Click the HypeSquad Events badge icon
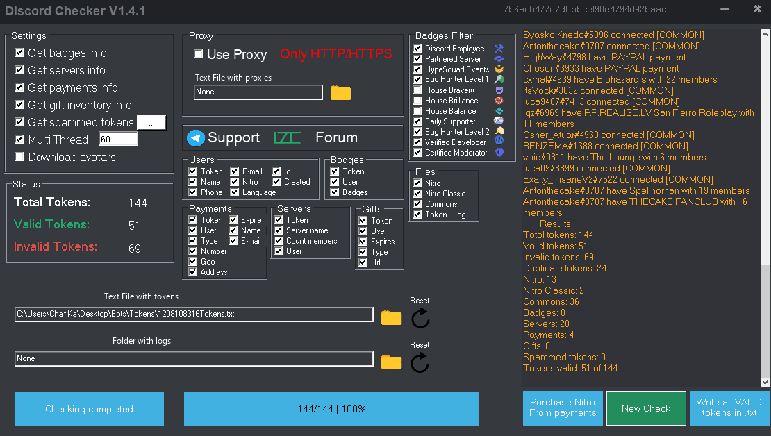Screen dimensions: 771x436 click(499, 69)
